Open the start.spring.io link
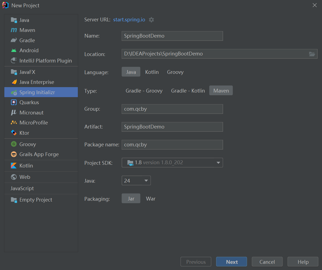The height and width of the screenshot is (270, 322). click(129, 19)
